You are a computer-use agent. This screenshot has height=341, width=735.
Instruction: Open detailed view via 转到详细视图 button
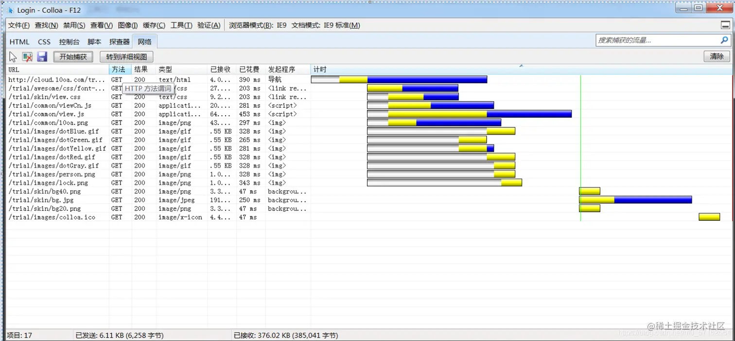pos(126,56)
